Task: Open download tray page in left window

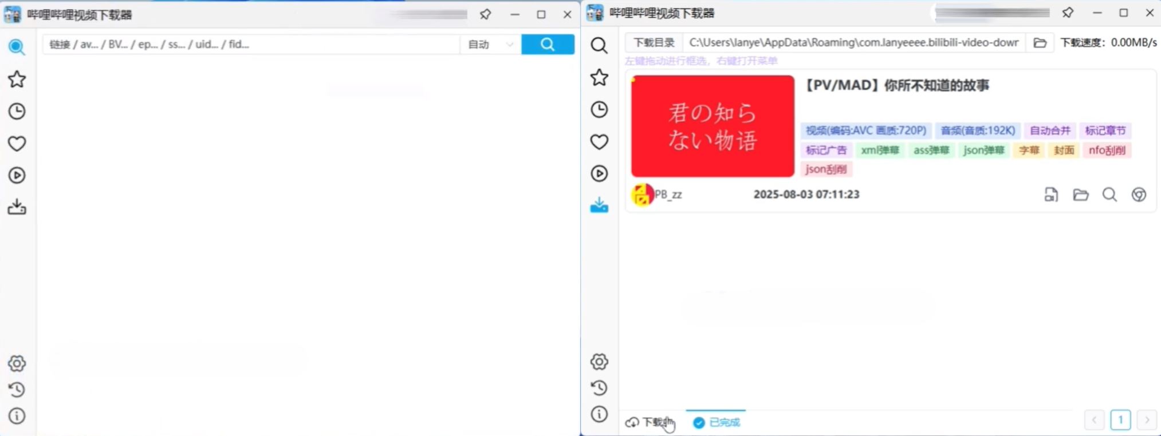Action: click(17, 207)
